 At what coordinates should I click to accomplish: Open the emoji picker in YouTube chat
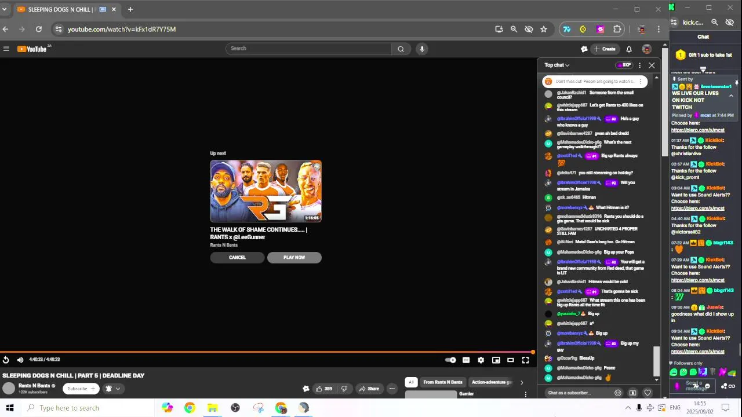pos(618,393)
